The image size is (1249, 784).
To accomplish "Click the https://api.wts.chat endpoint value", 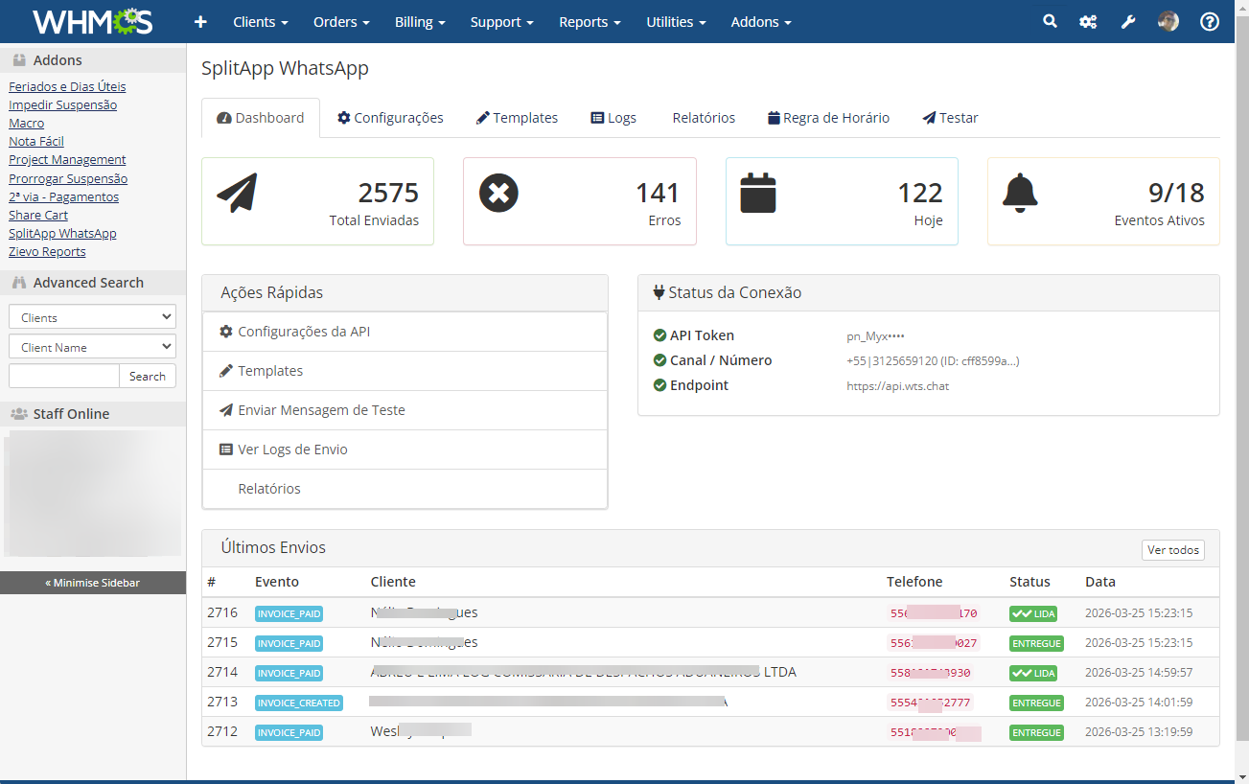I will pos(898,386).
